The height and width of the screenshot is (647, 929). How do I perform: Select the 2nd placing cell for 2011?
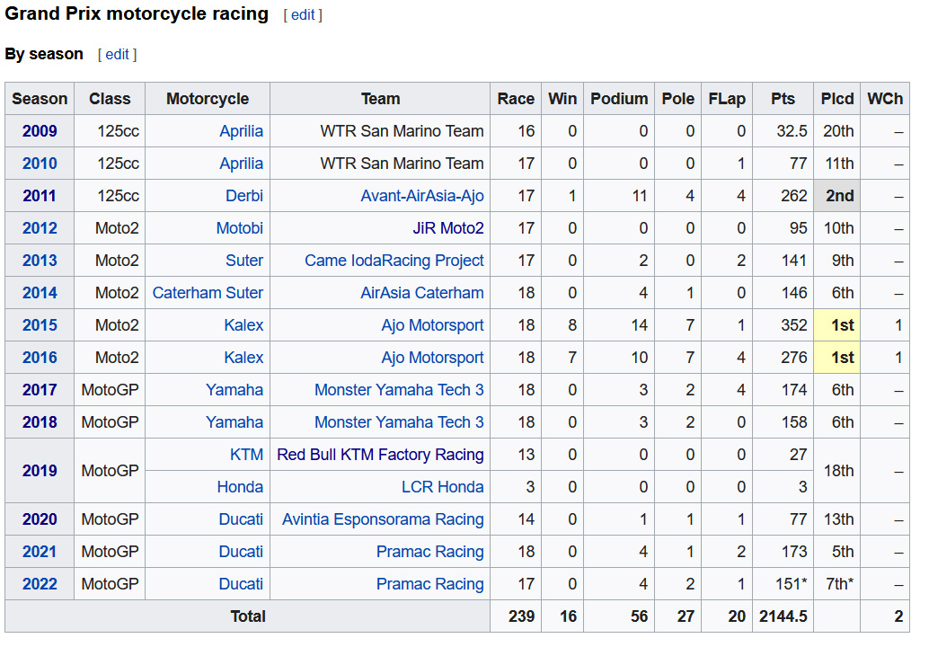[x=837, y=196]
